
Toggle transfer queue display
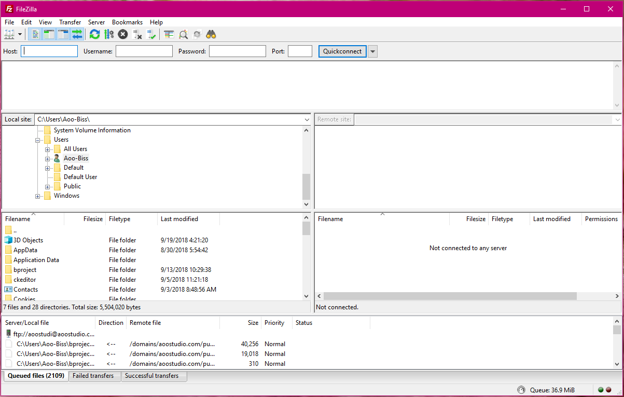77,34
